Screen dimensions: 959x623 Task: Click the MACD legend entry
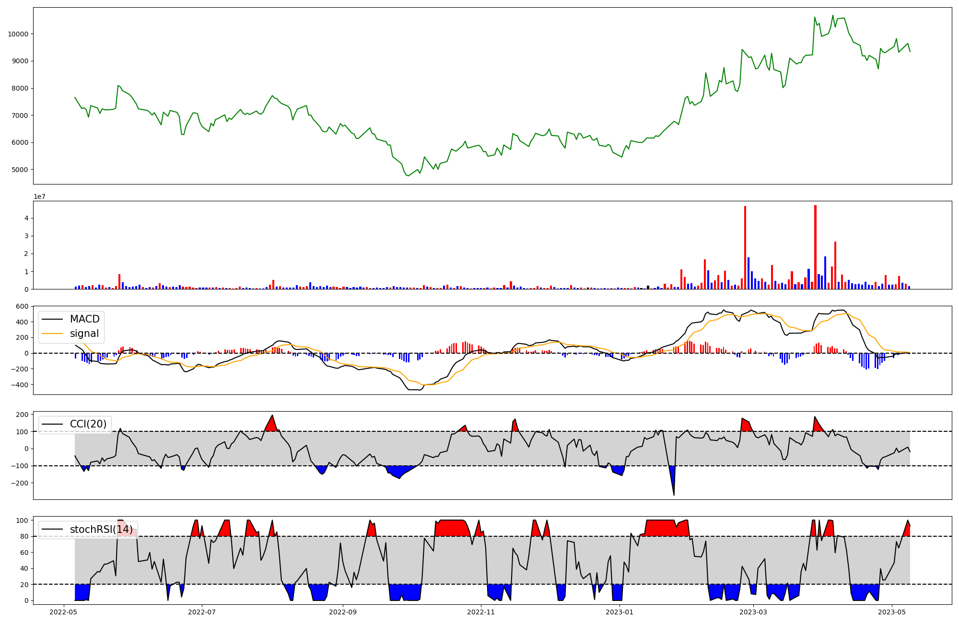(84, 319)
